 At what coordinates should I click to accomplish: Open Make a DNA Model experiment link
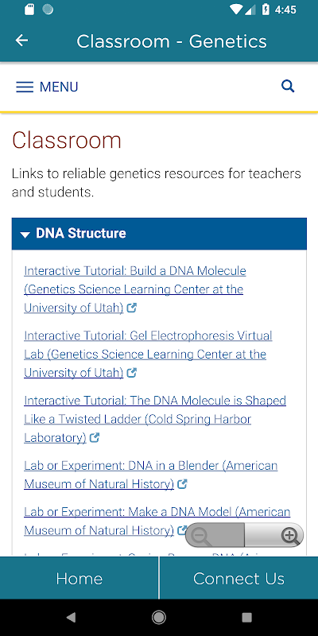pyautogui.click(x=157, y=522)
